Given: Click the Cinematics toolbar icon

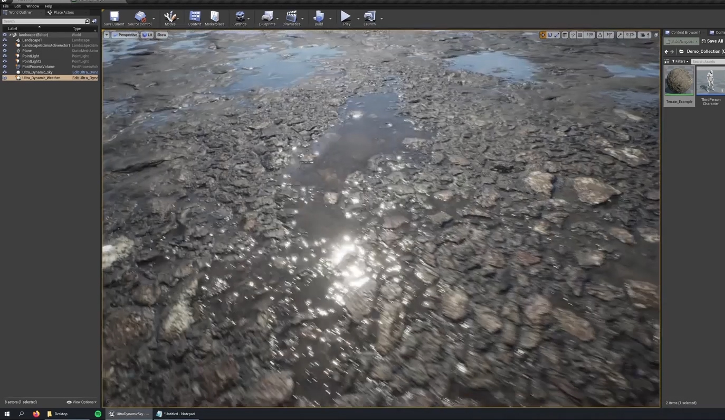Looking at the screenshot, I should pos(291,18).
